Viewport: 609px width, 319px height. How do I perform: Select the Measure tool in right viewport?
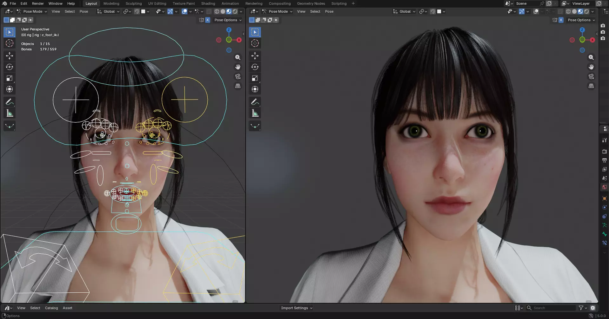[255, 113]
